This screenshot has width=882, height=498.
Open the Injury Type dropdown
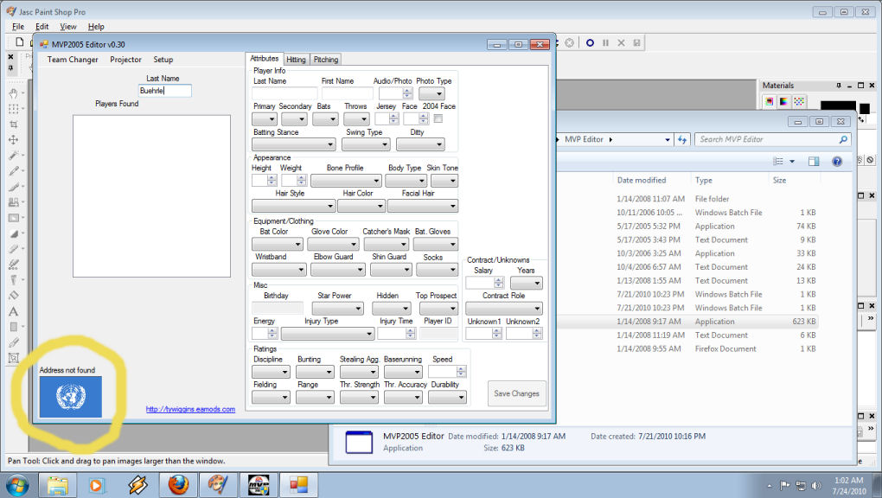[x=328, y=334]
